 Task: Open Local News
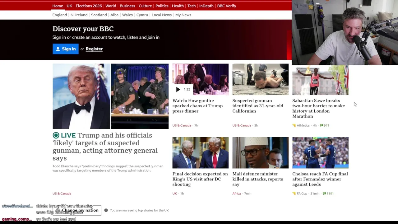click(162, 15)
